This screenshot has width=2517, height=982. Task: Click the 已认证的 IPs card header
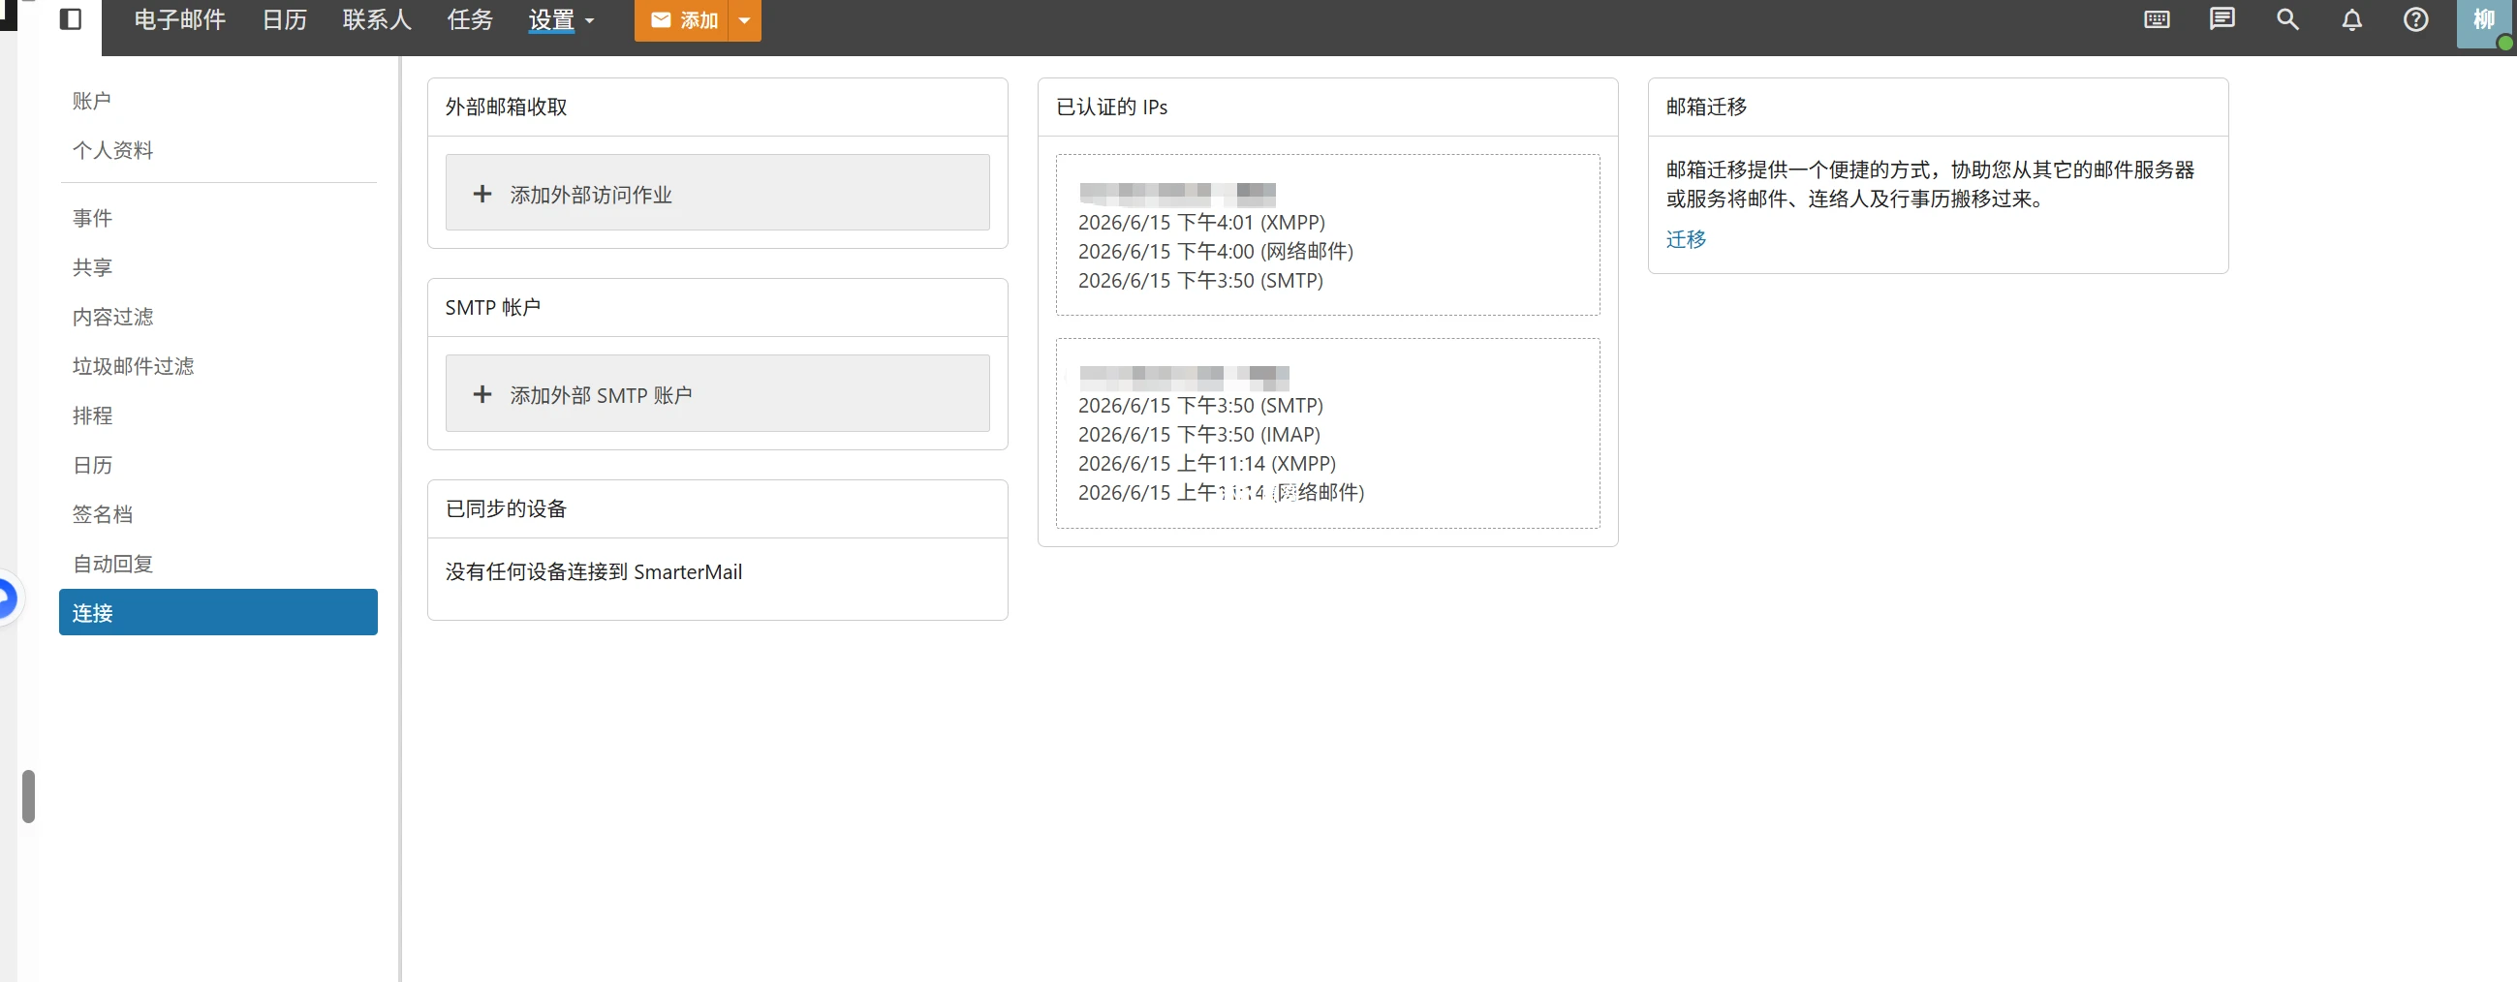[1328, 107]
